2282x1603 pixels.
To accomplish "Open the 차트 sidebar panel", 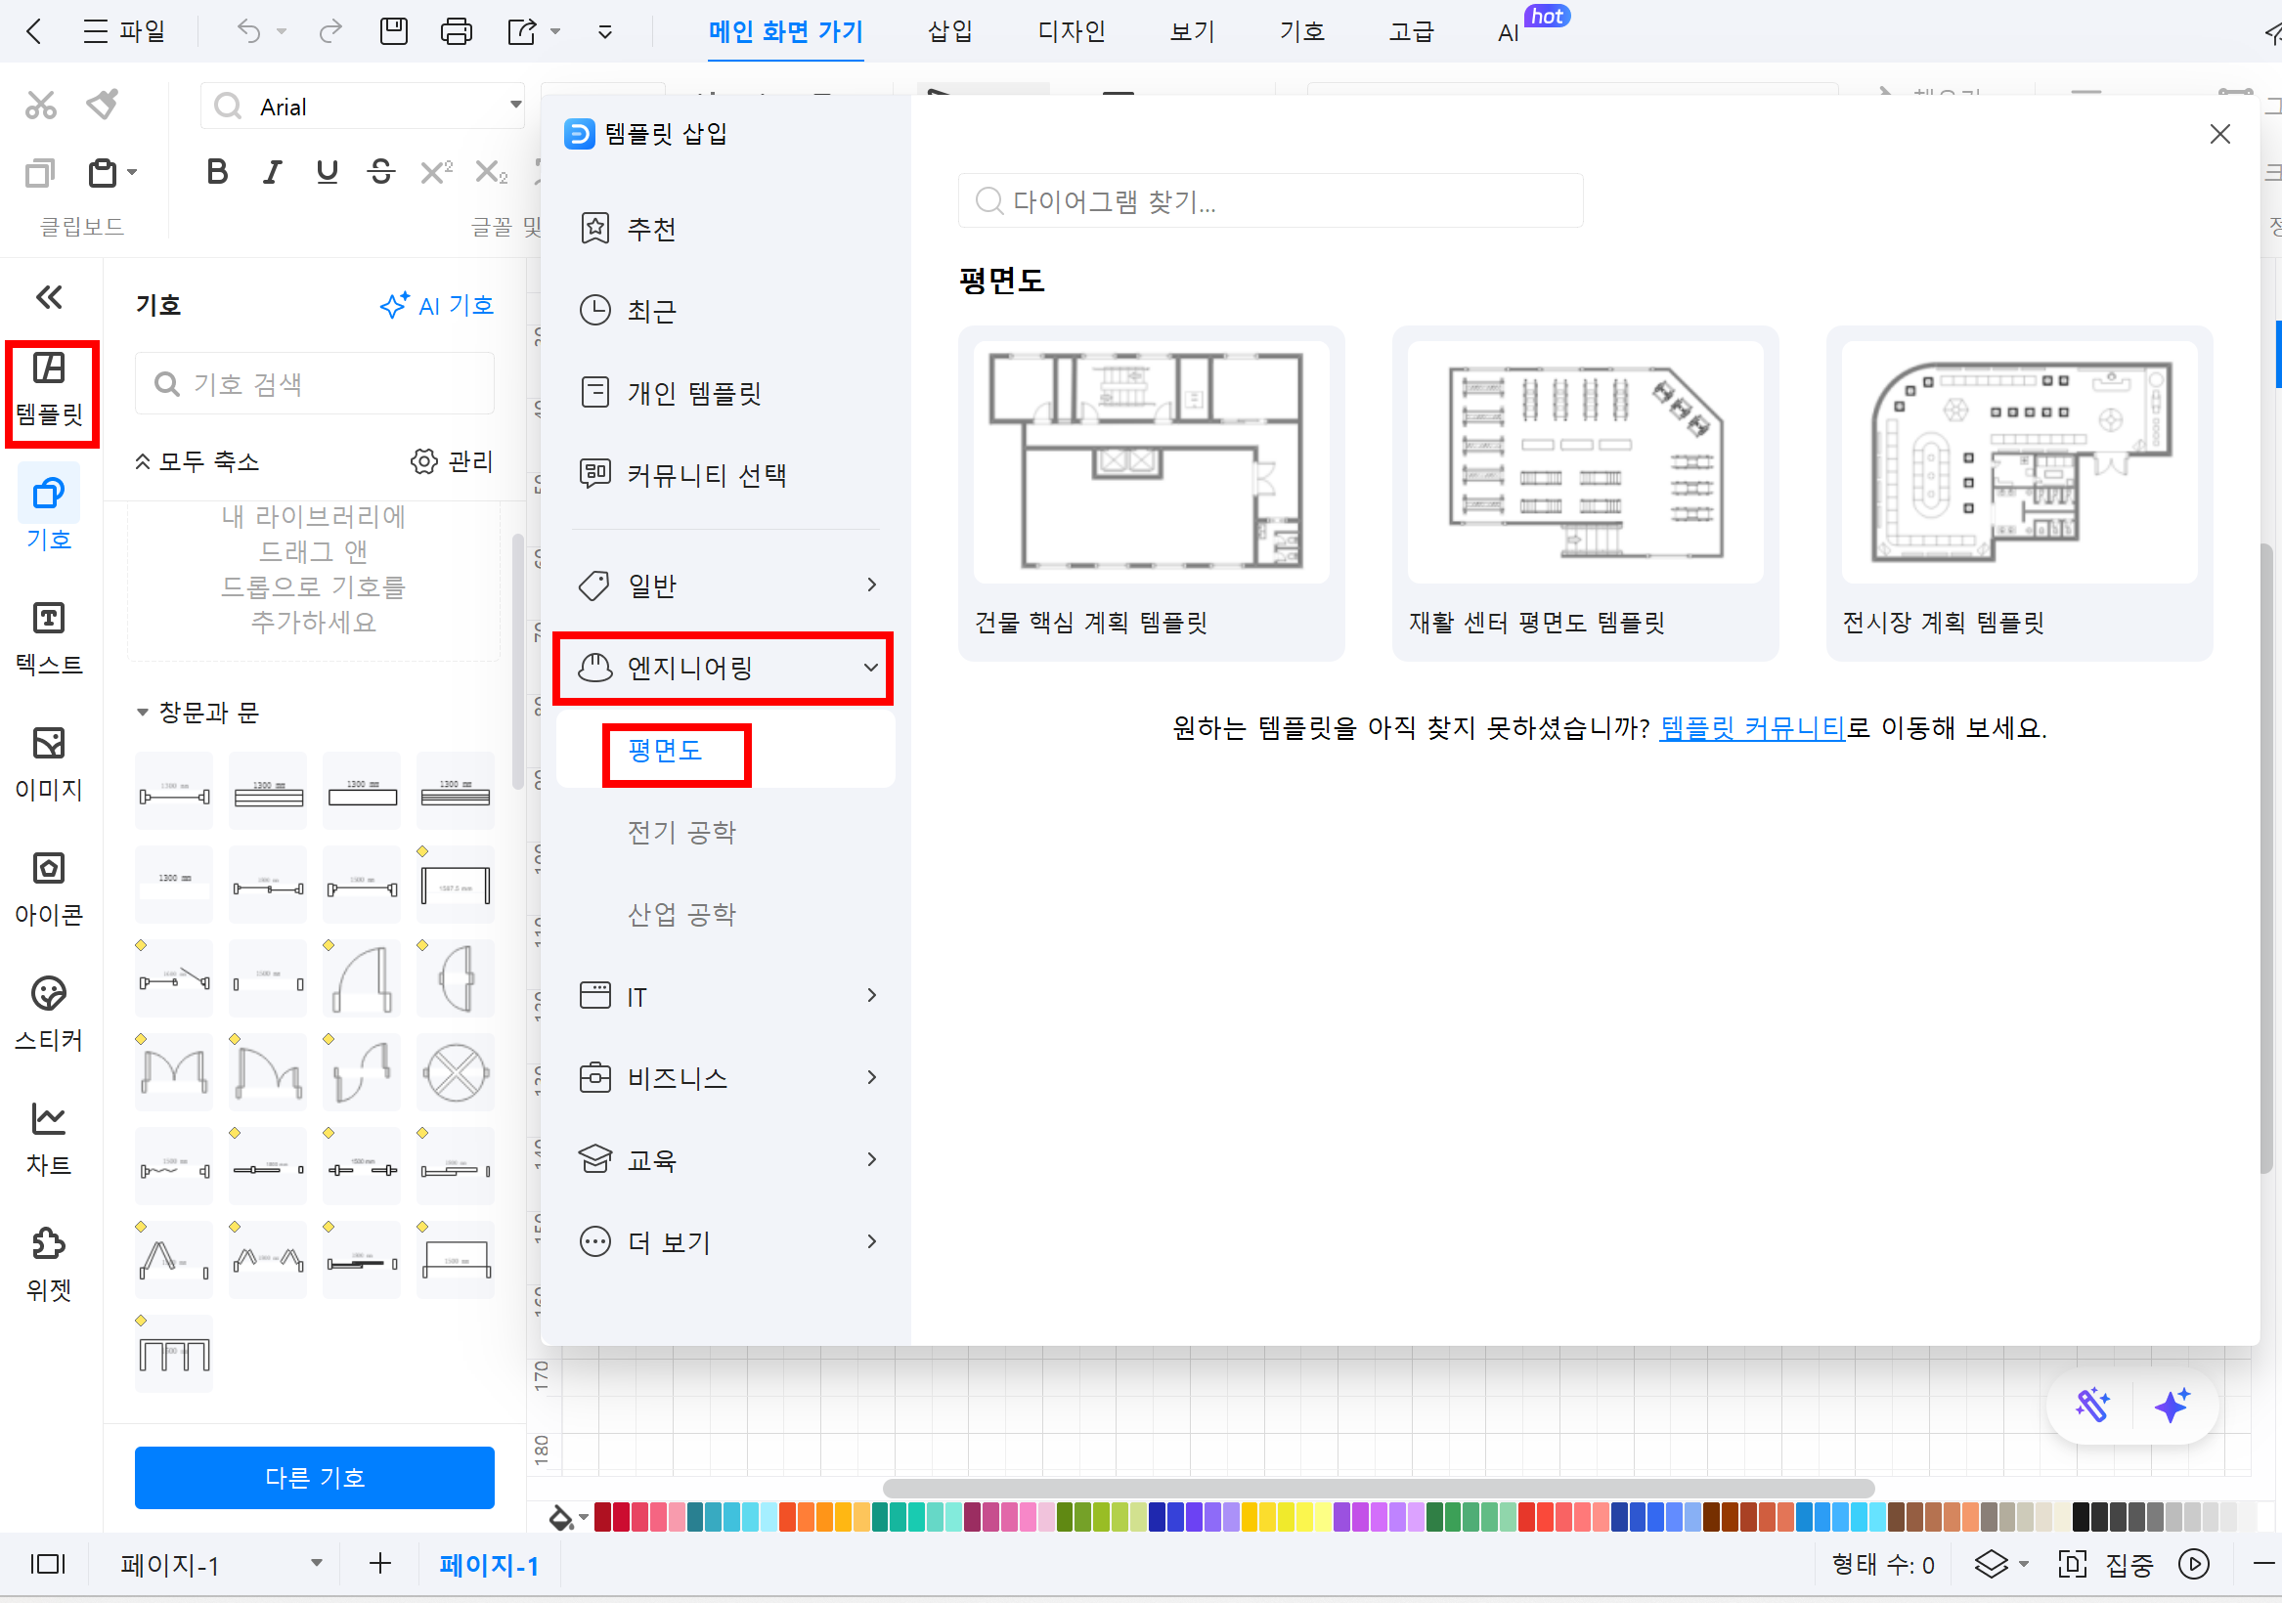I will coord(49,1140).
